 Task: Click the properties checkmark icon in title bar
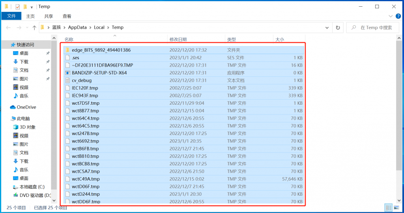[17, 7]
